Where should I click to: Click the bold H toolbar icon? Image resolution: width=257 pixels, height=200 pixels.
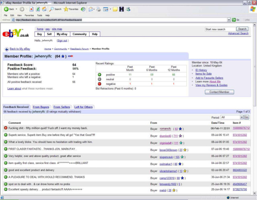(122, 9)
